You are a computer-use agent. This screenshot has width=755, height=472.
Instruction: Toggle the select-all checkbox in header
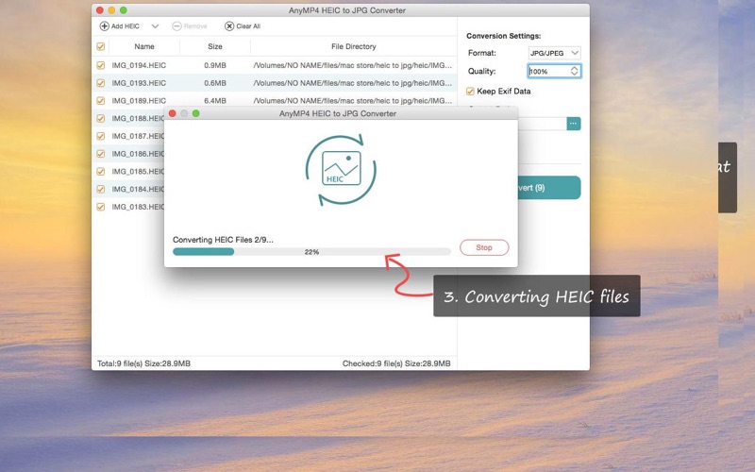[101, 46]
